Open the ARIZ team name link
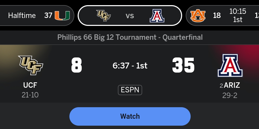 point(232,85)
